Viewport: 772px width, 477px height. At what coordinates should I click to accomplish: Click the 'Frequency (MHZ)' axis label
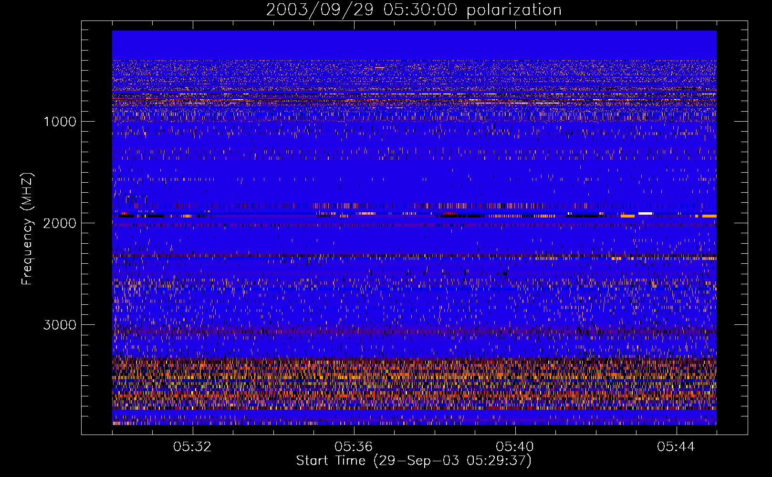coord(27,228)
